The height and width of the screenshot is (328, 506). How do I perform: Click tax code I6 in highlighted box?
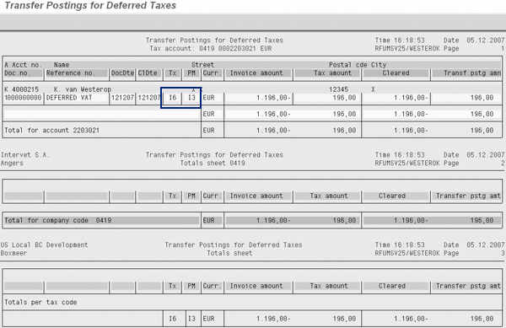pyautogui.click(x=173, y=98)
